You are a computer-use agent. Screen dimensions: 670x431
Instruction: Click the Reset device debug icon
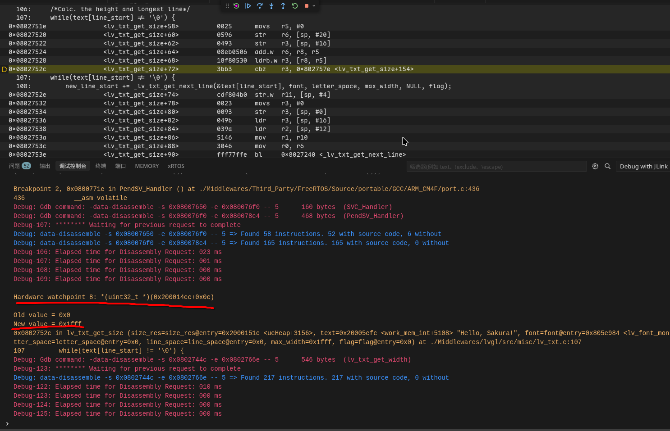pyautogui.click(x=236, y=6)
